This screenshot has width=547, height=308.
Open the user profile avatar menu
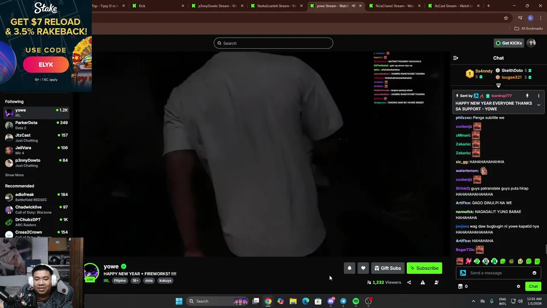click(x=531, y=43)
